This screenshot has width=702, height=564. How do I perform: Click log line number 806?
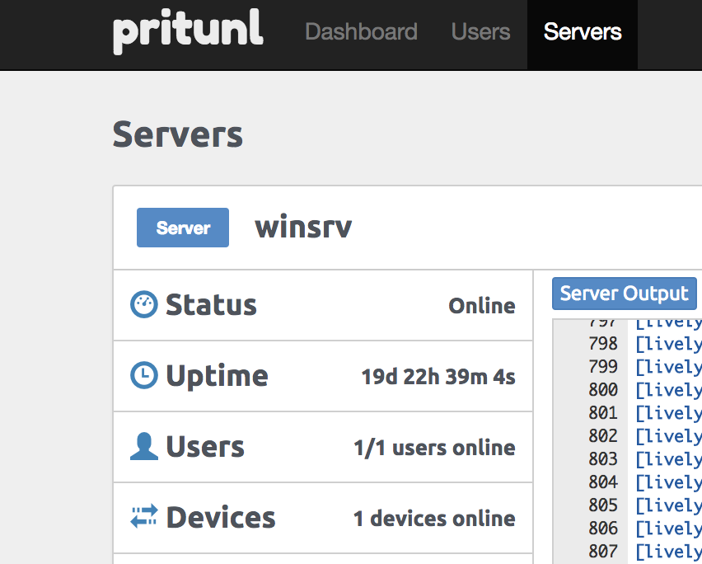[x=603, y=529]
